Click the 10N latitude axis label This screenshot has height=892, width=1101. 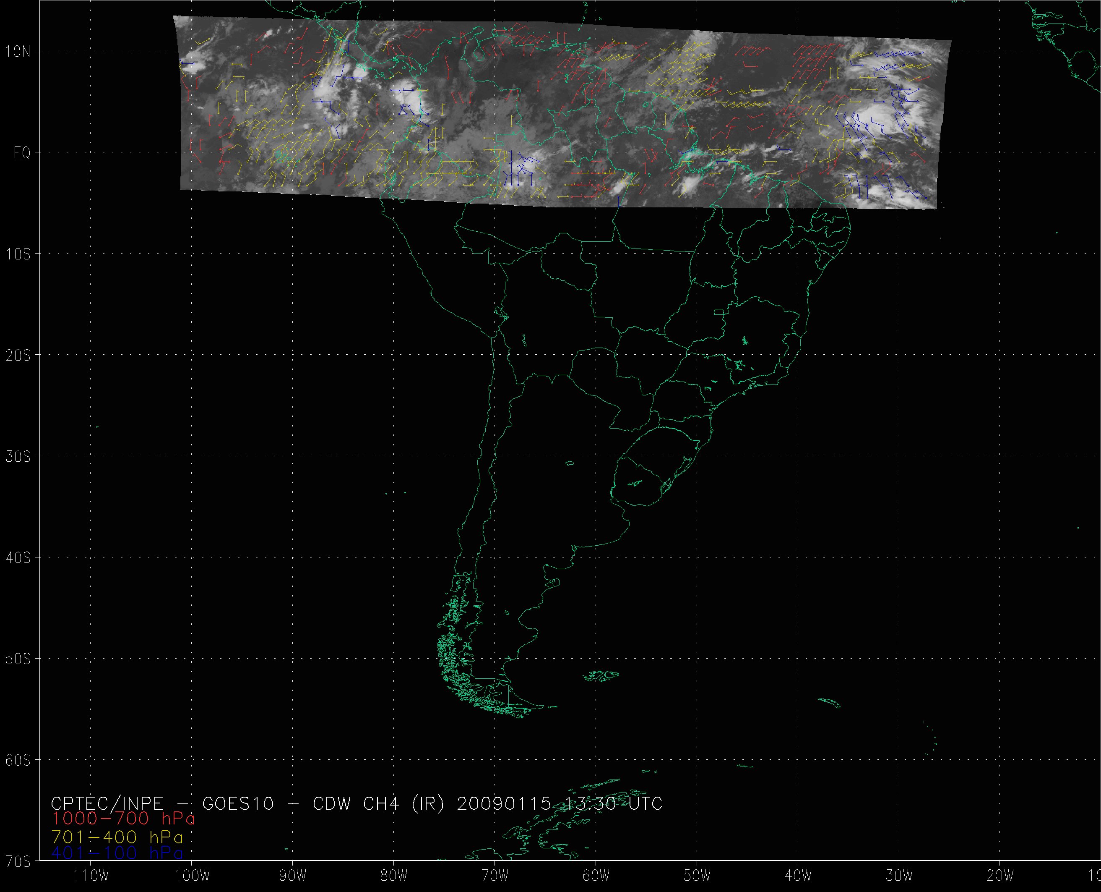(x=18, y=51)
